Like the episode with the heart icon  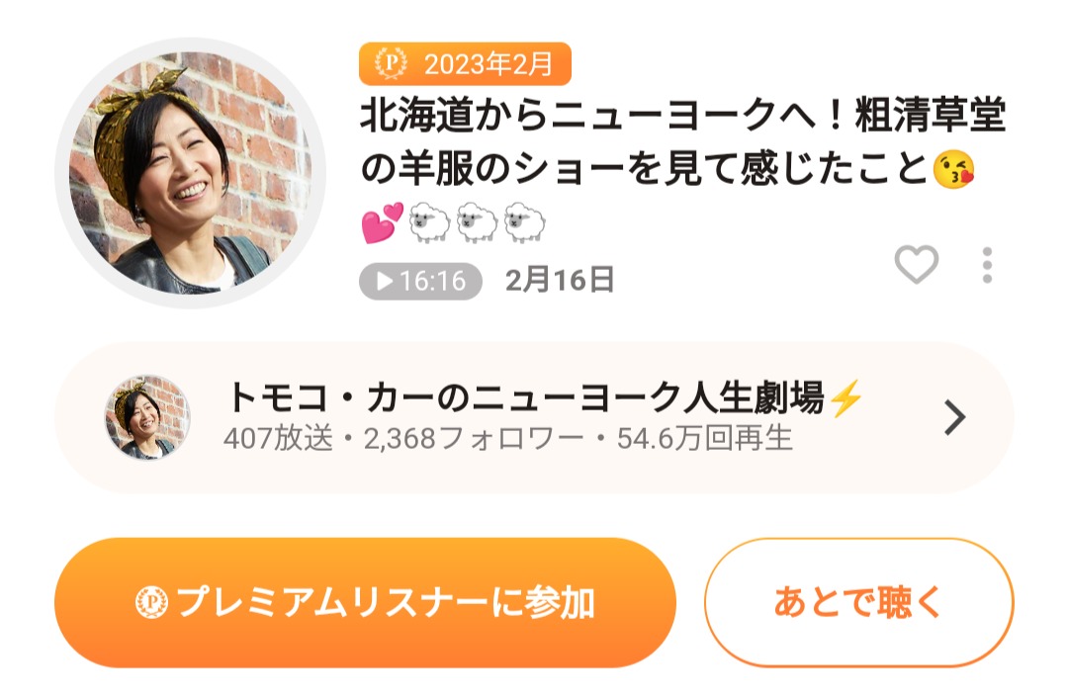(916, 264)
